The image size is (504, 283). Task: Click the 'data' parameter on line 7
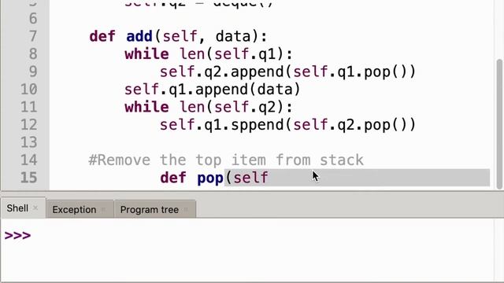233,36
